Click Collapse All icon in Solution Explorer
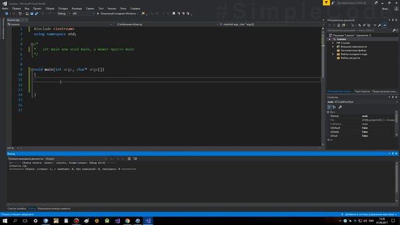Image resolution: width=400 pixels, height=225 pixels. point(364,25)
